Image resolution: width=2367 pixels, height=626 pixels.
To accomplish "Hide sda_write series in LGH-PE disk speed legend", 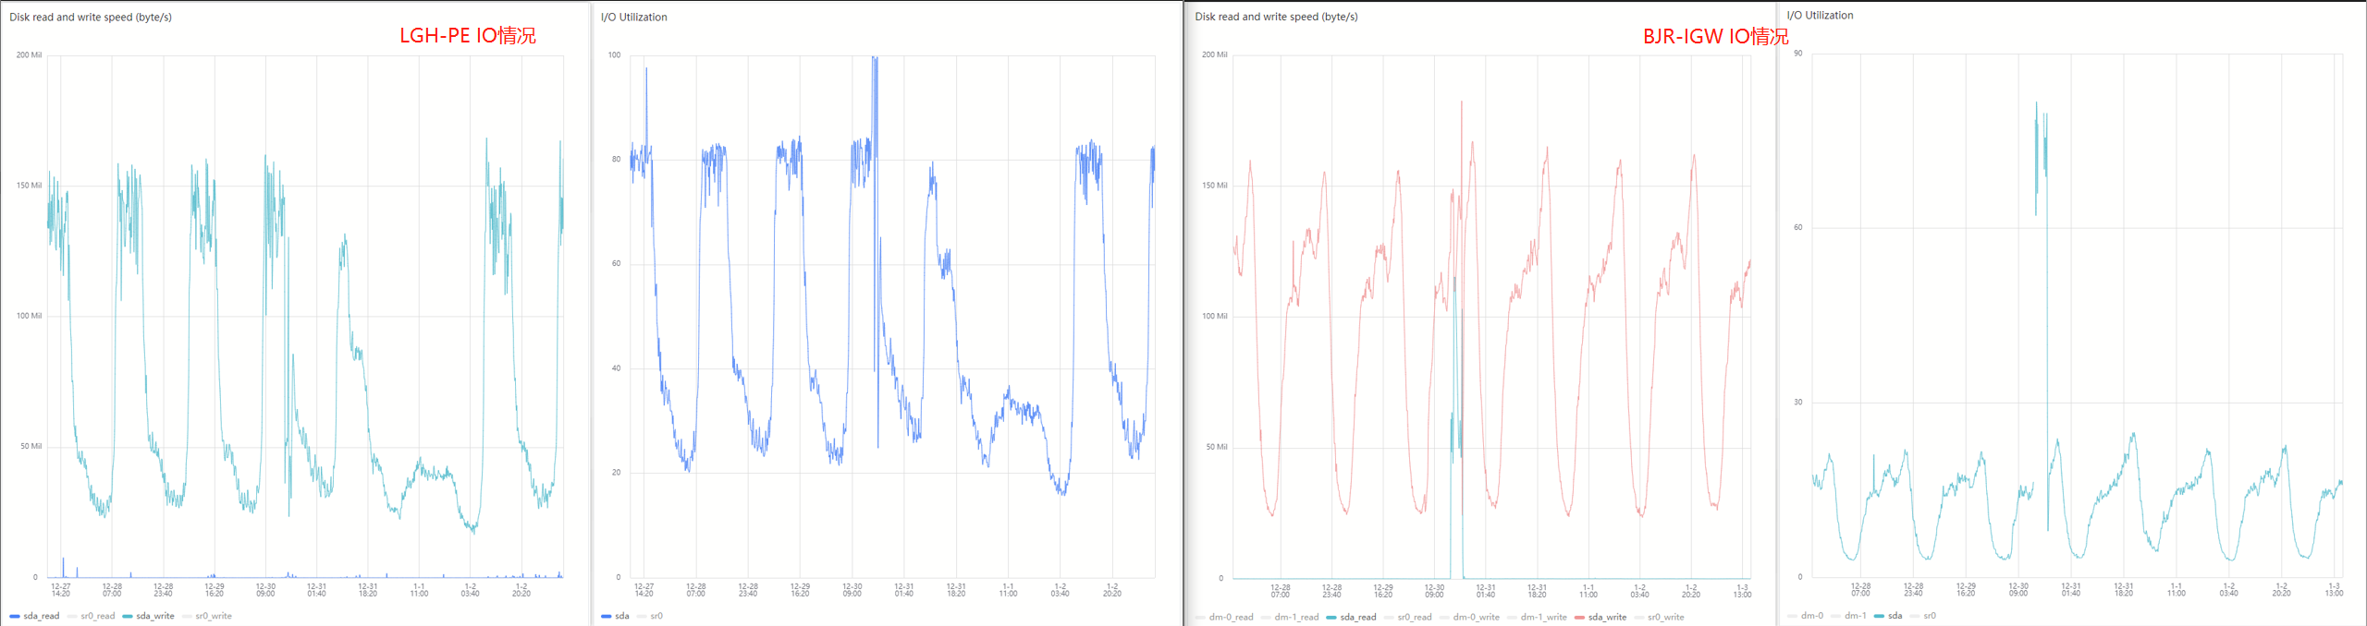I will [x=154, y=616].
